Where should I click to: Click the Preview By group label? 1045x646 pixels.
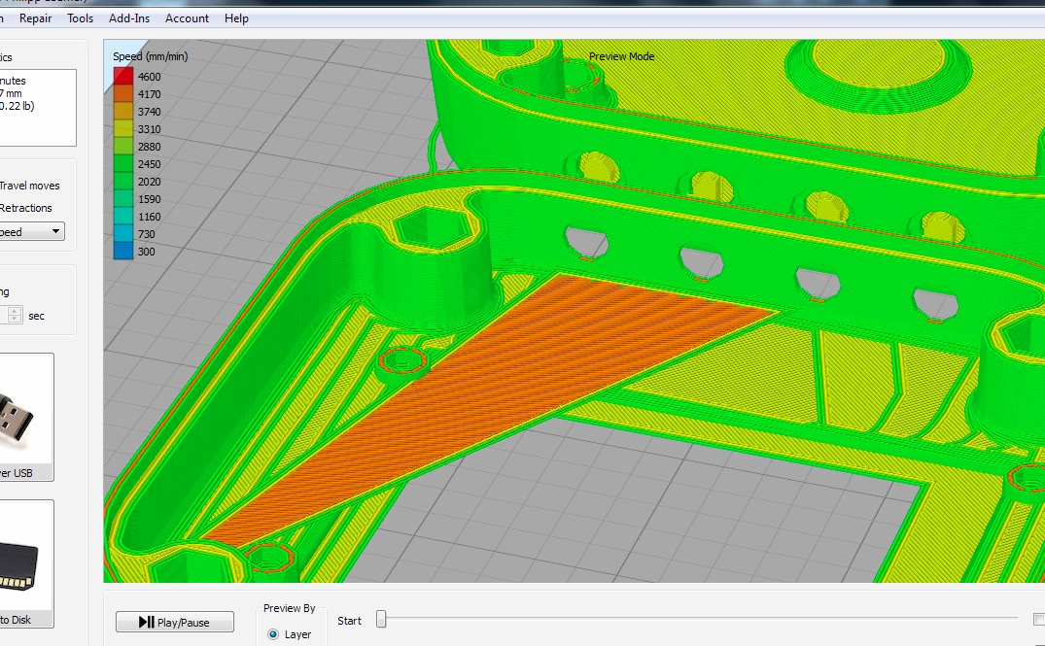click(290, 608)
